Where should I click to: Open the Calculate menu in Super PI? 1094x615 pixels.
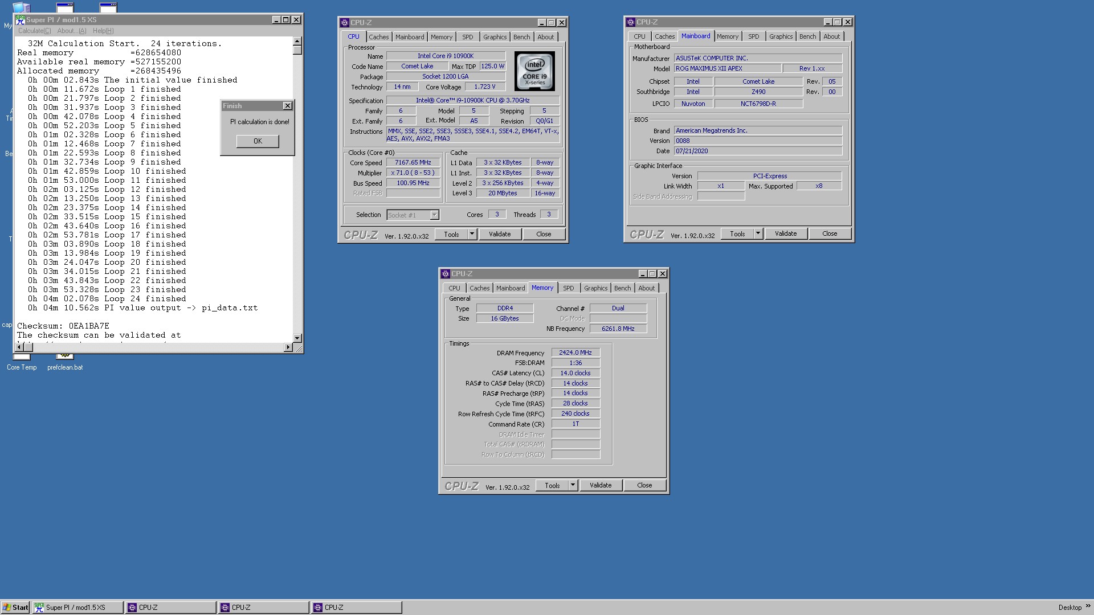tap(34, 31)
